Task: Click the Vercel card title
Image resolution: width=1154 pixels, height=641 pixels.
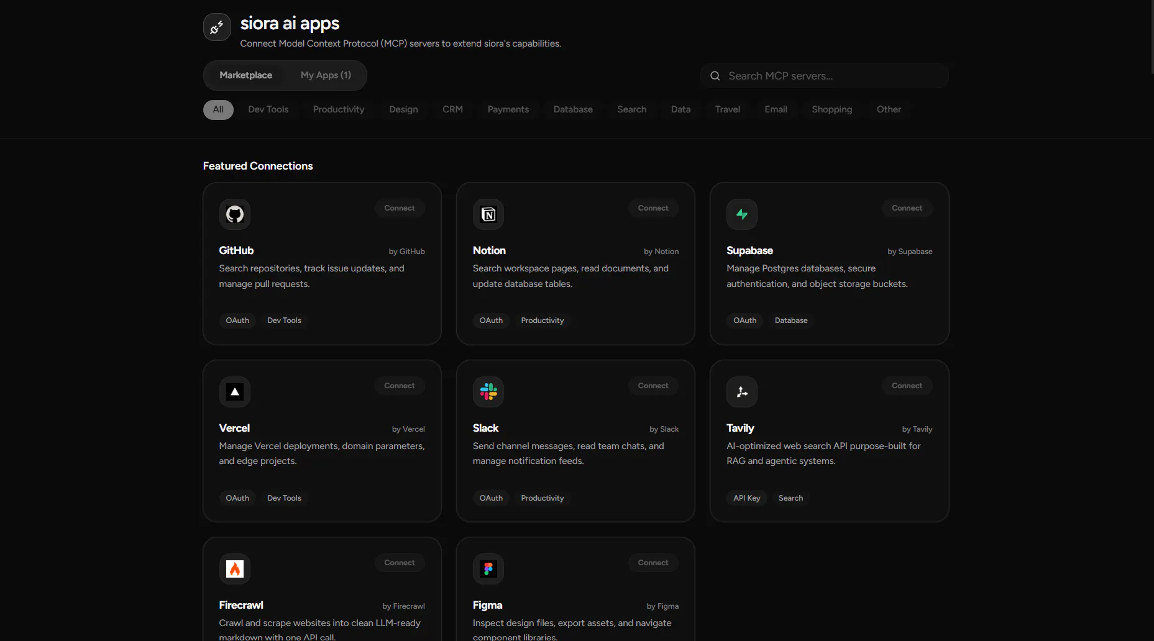Action: [x=234, y=428]
